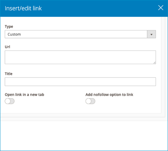
Task: Click the 'Open link in a new tab' label
Action: (x=24, y=95)
